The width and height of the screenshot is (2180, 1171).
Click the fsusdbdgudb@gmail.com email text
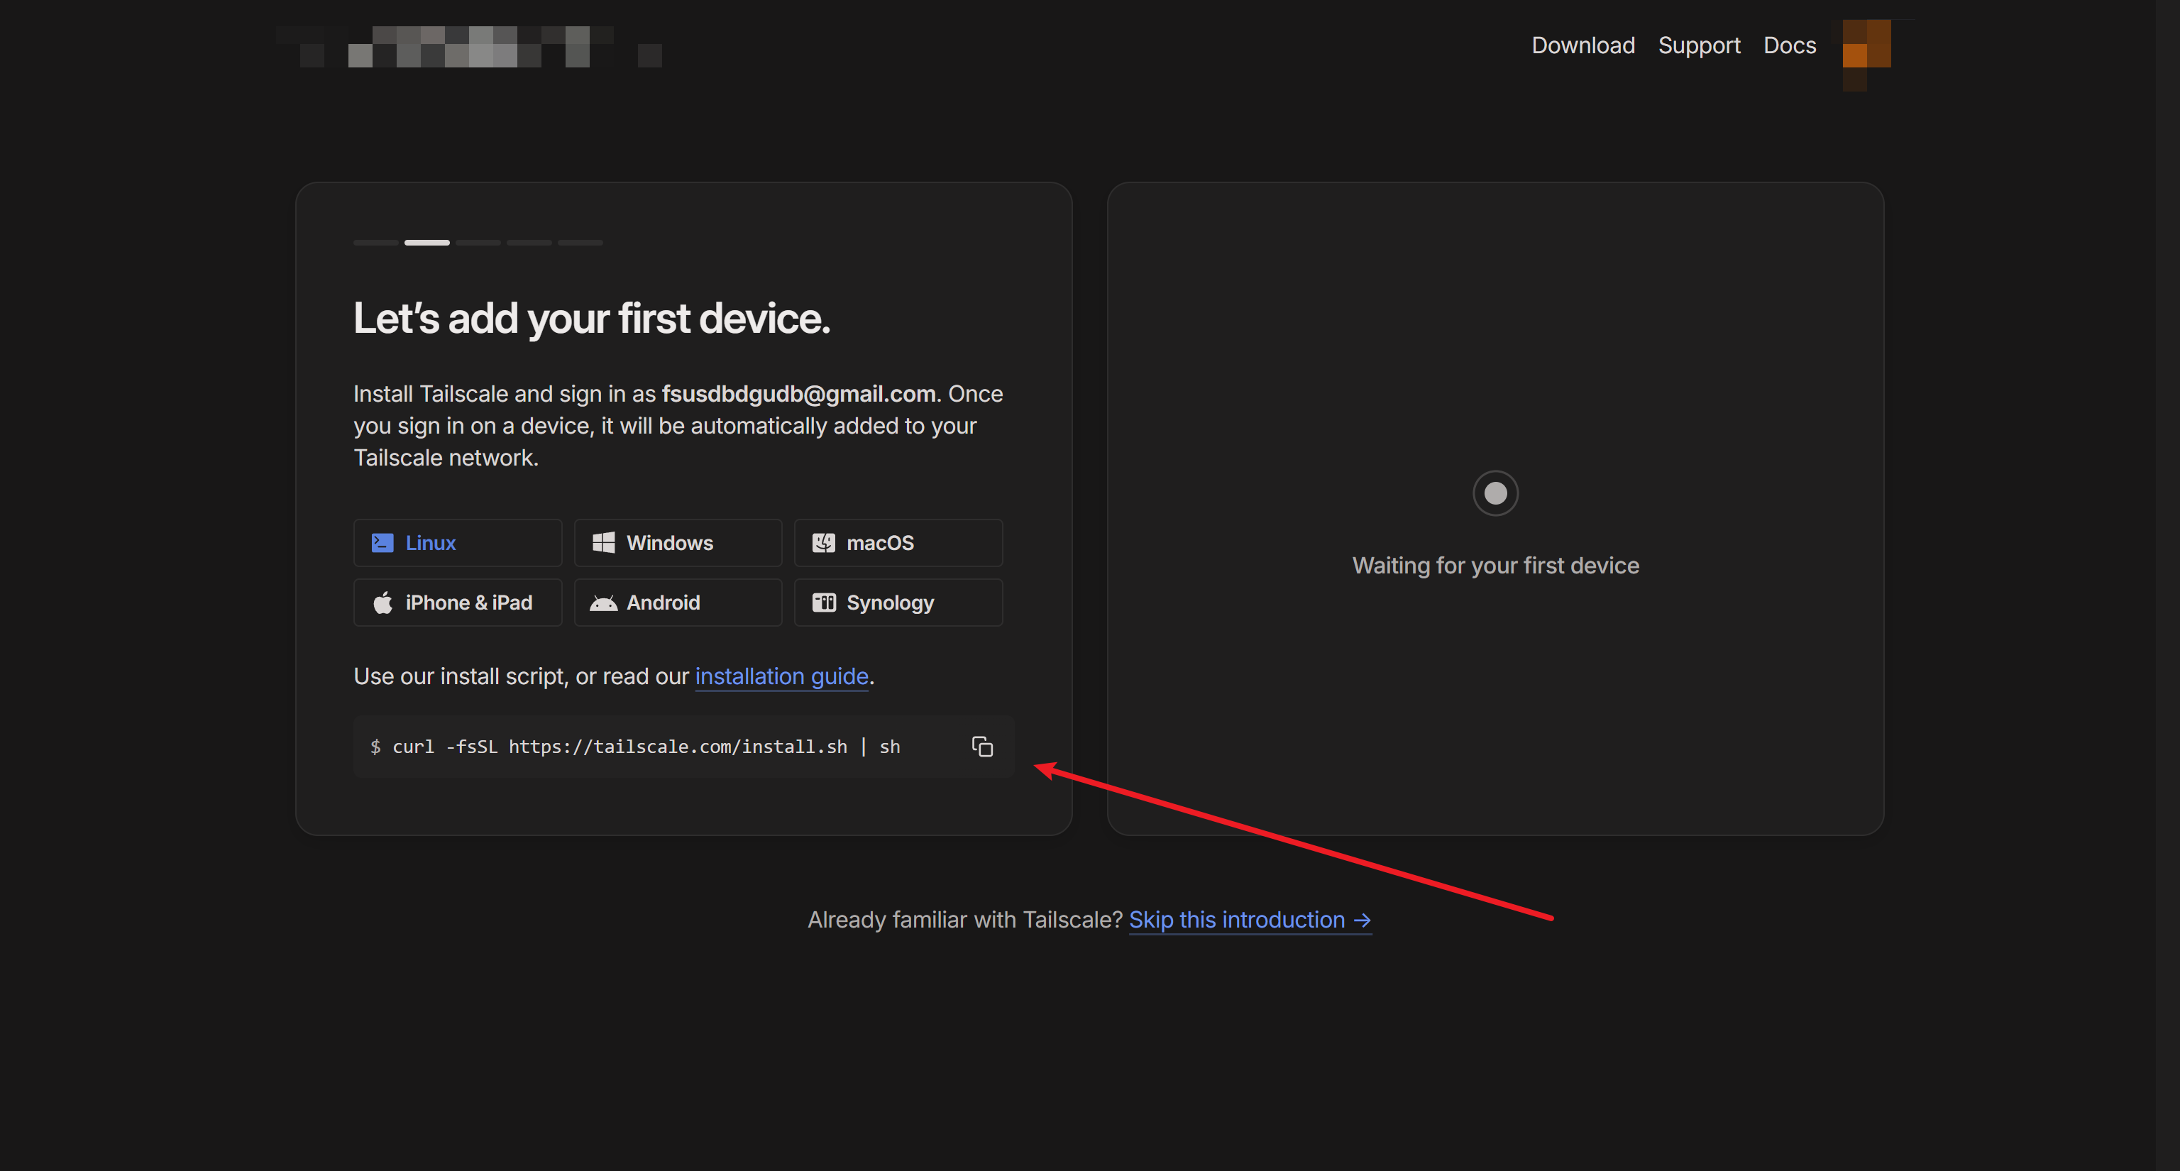798,393
